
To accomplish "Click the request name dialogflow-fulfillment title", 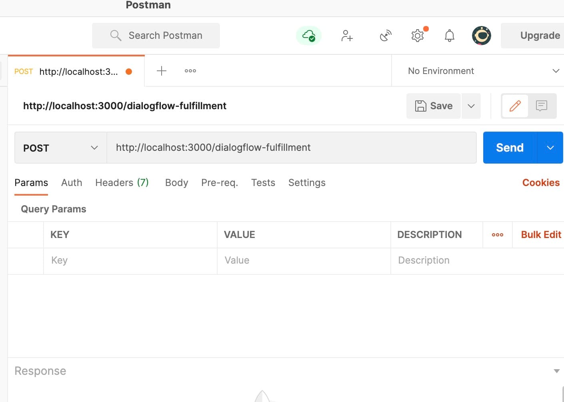I will click(x=125, y=106).
